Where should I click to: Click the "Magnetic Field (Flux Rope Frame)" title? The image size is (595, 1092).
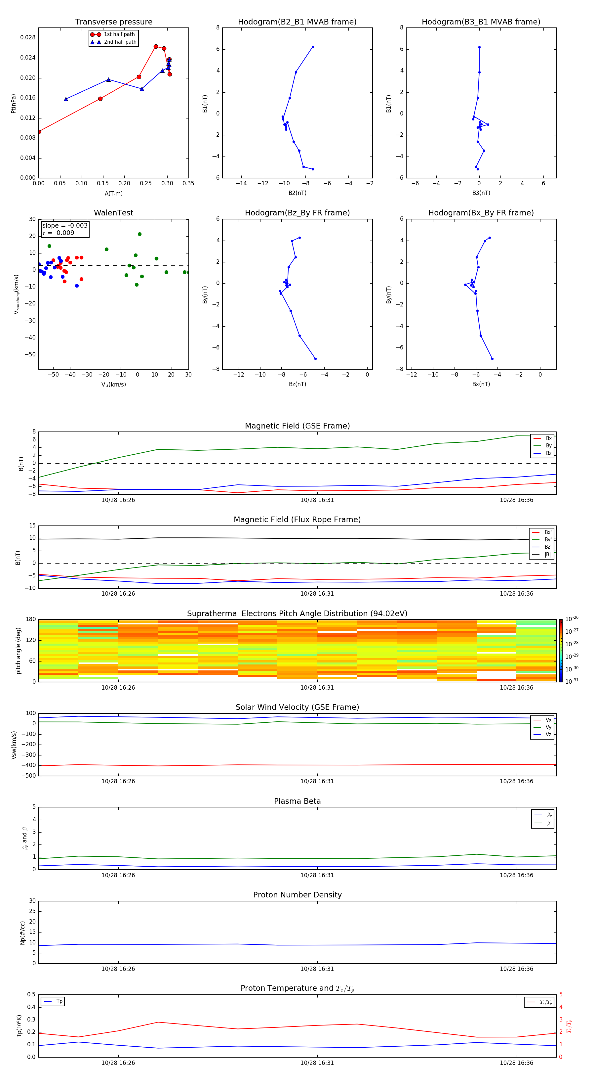(297, 520)
